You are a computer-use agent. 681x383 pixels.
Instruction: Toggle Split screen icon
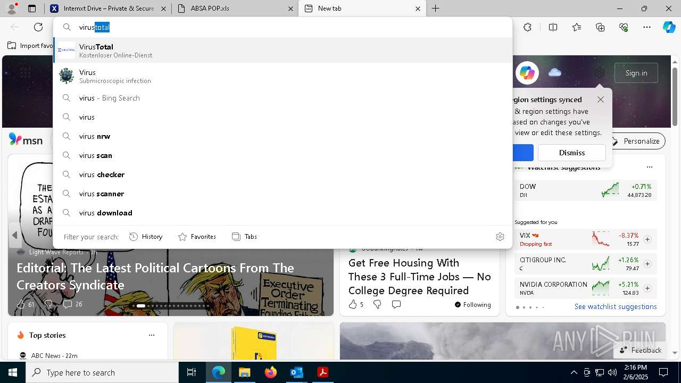[x=553, y=27]
